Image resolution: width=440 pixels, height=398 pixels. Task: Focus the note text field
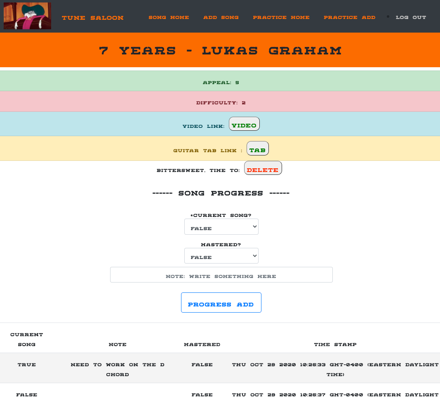[x=221, y=275]
